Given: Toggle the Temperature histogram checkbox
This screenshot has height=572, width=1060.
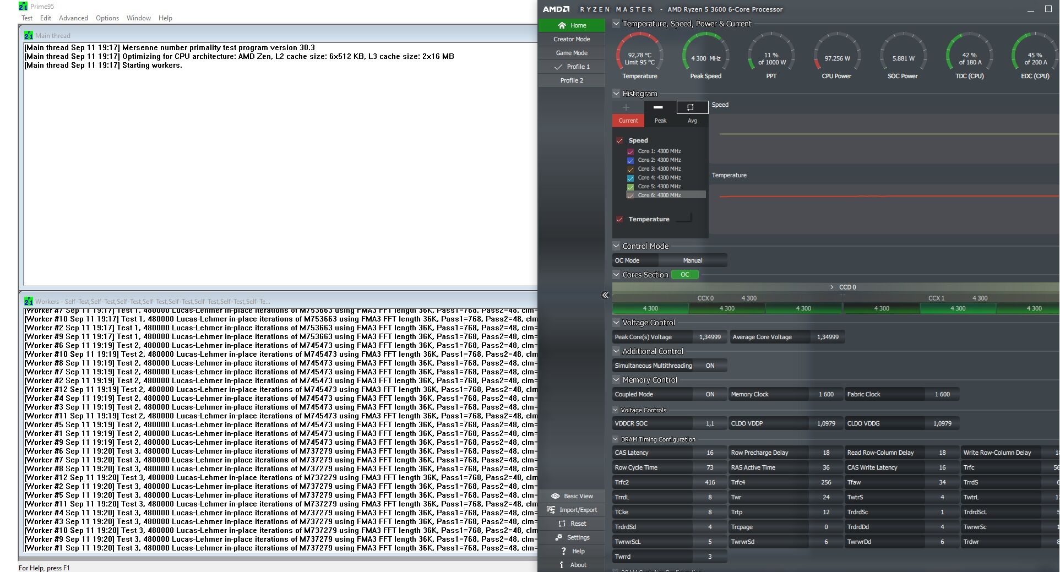Looking at the screenshot, I should pyautogui.click(x=619, y=219).
